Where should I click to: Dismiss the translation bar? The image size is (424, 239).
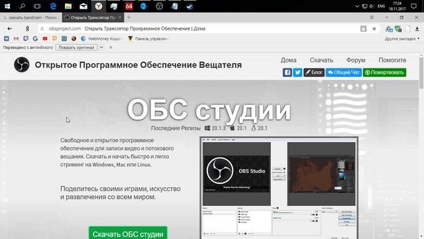pos(111,47)
